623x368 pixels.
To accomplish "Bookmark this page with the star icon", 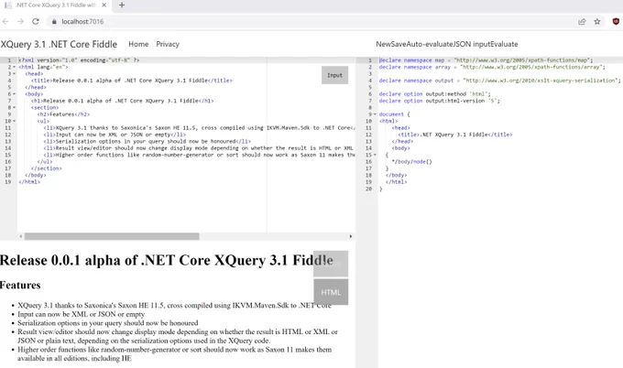I will 597,21.
